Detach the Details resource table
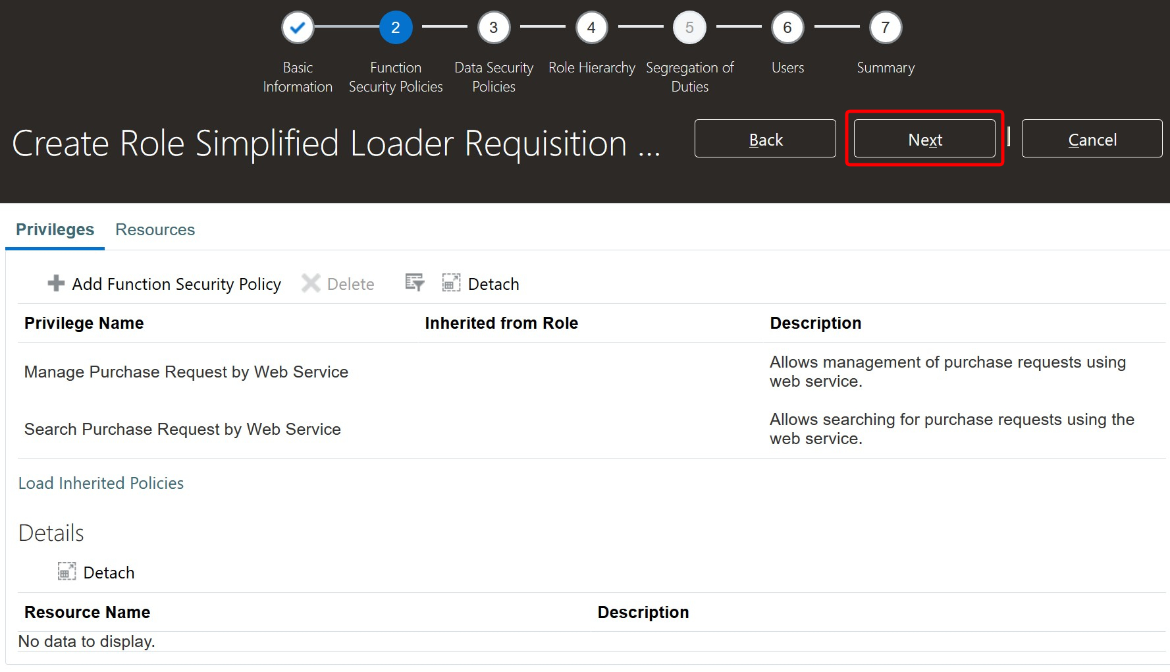Image resolution: width=1170 pixels, height=672 pixels. 95,572
